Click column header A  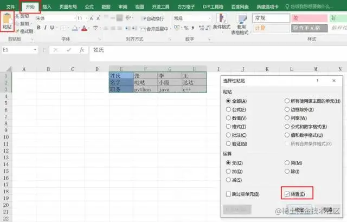point(24,69)
